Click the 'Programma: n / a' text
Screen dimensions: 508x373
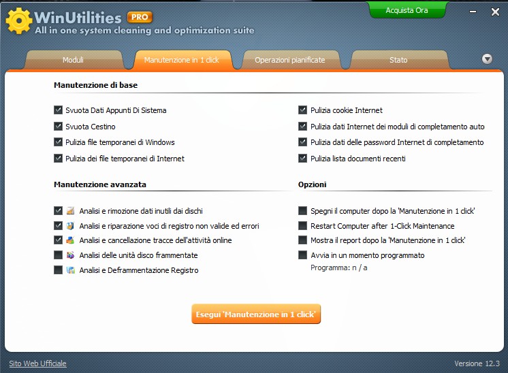(339, 267)
